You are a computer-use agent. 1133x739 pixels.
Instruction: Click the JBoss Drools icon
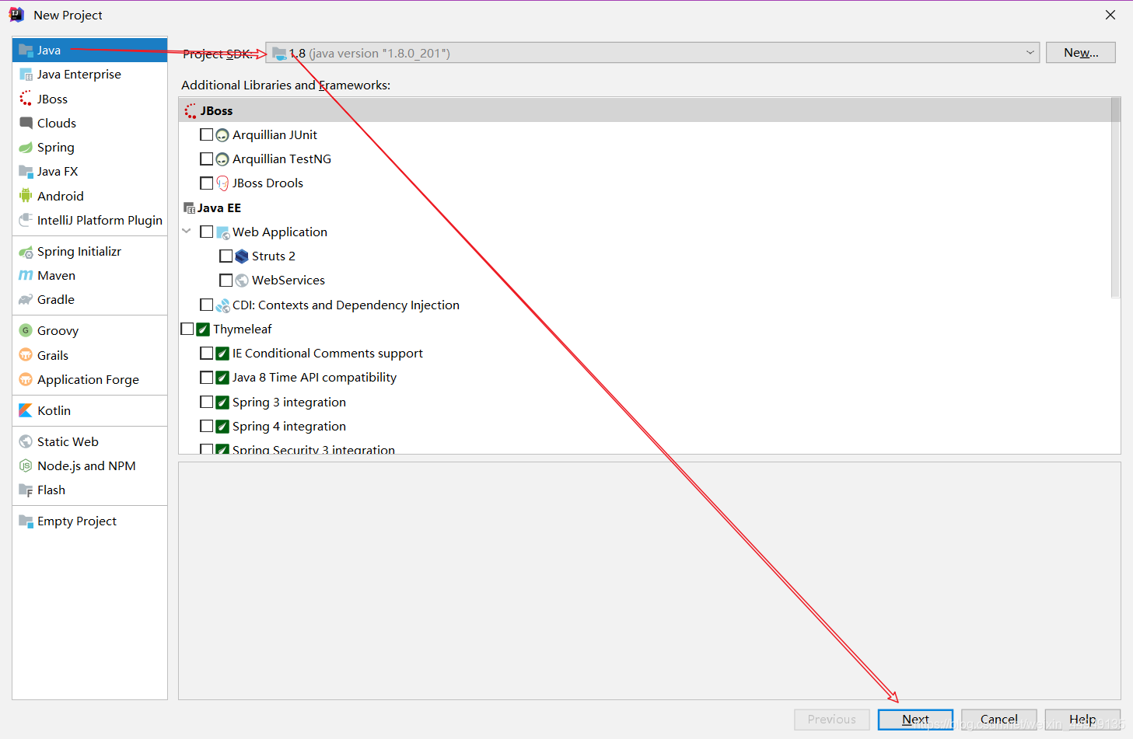click(222, 183)
